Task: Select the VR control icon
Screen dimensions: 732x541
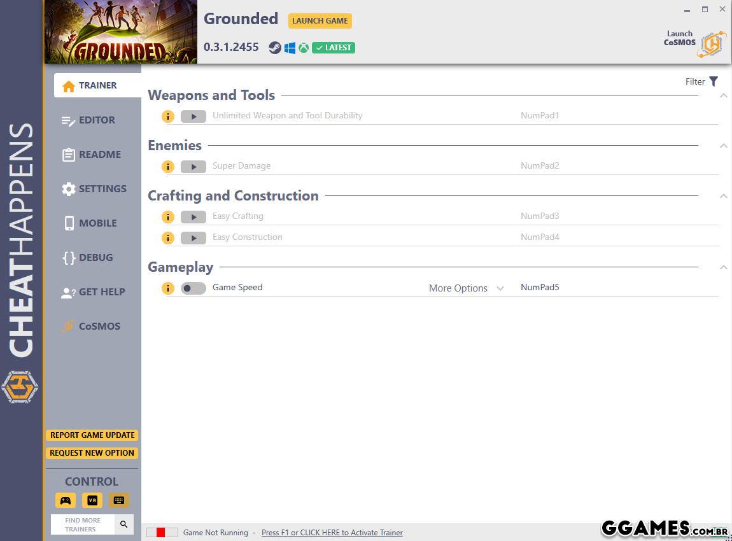Action: click(x=92, y=500)
